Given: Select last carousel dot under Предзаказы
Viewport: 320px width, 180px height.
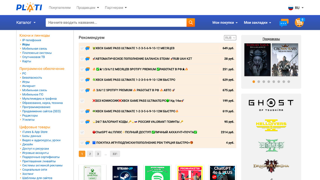Looking at the screenshot, I should [289, 82].
